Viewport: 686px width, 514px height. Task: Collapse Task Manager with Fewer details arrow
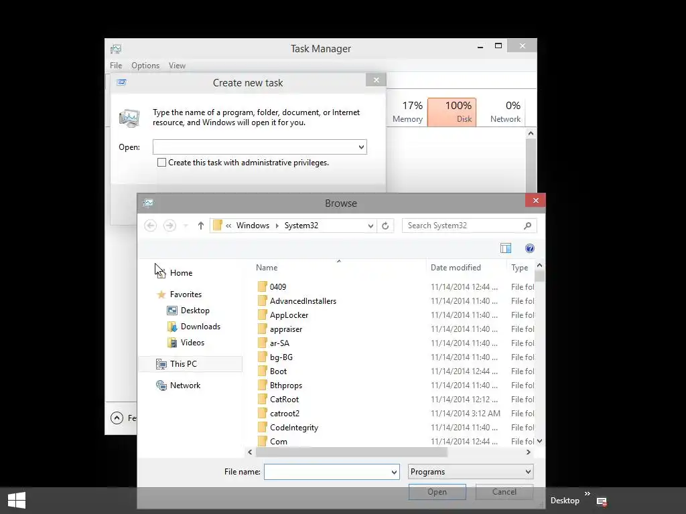click(117, 418)
